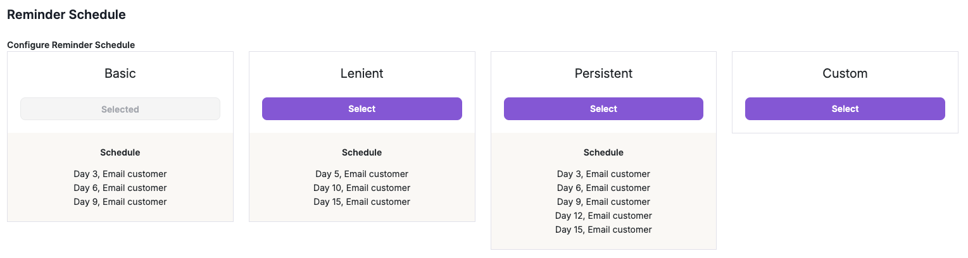Click the Reminder Schedule page heading
968x258 pixels.
pos(66,15)
